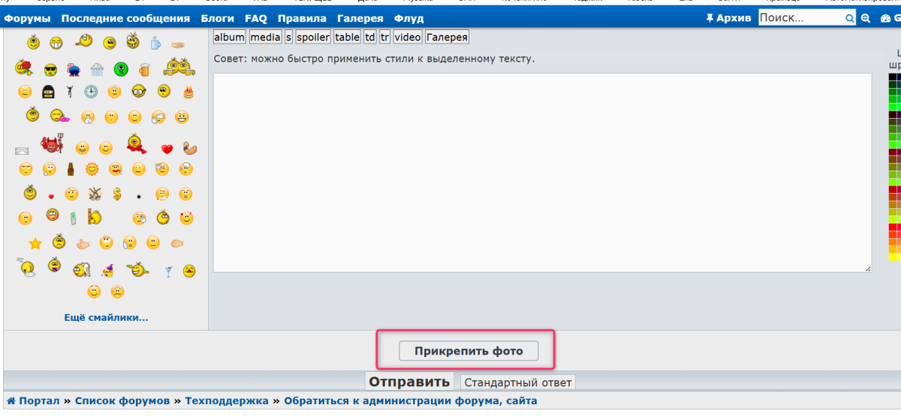This screenshot has height=417, width=901.
Task: Click inside the message text area
Action: (x=542, y=173)
